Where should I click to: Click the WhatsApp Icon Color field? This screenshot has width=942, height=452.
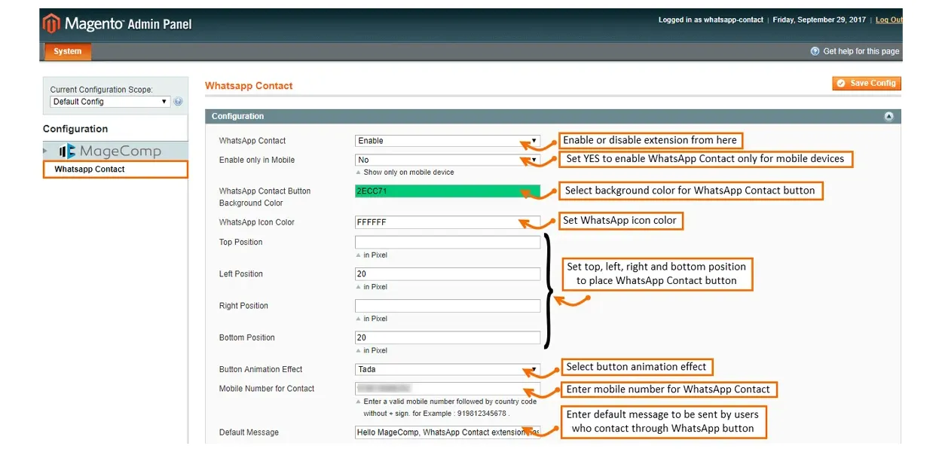click(x=447, y=223)
